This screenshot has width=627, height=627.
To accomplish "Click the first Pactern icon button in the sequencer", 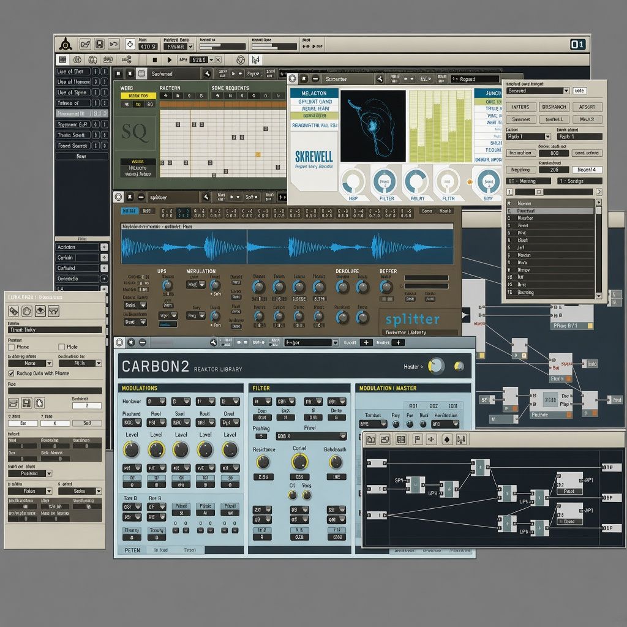I will 165,96.
